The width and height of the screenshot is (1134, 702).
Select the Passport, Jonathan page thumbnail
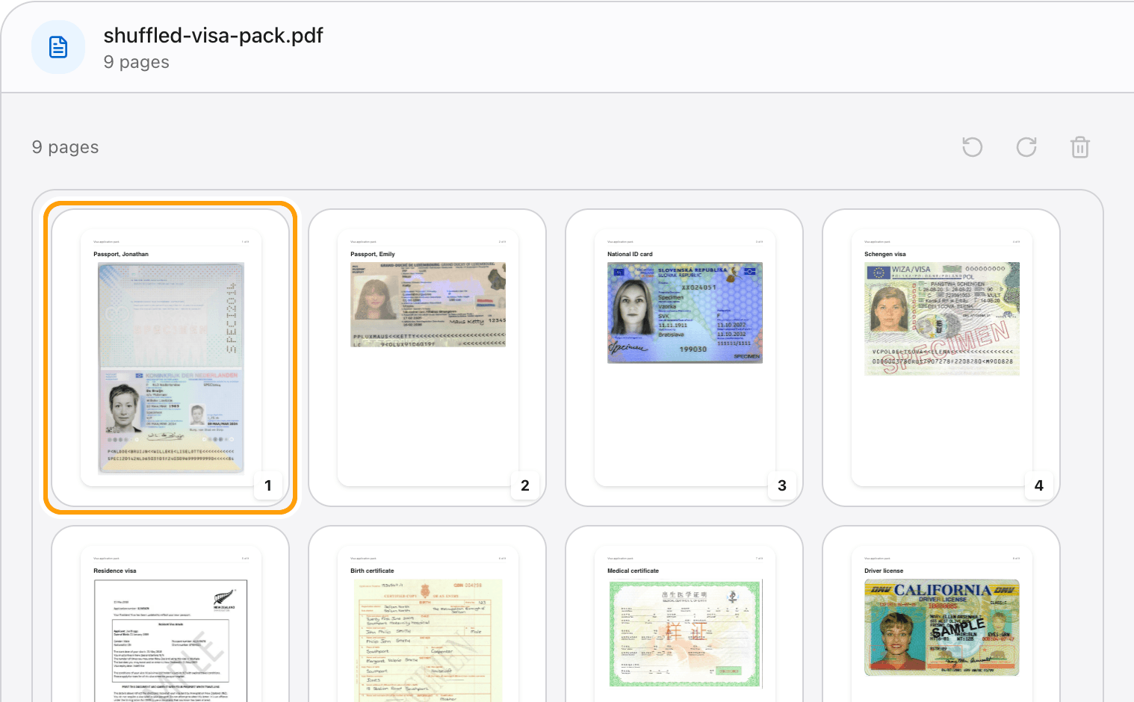170,358
